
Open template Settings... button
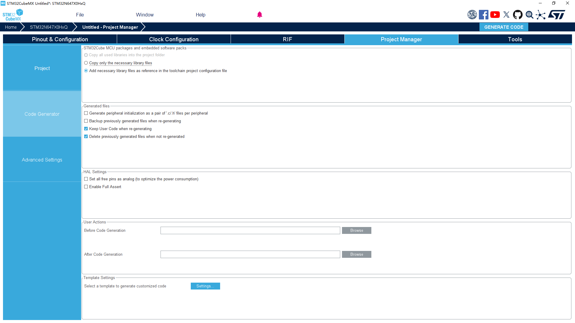(x=205, y=286)
